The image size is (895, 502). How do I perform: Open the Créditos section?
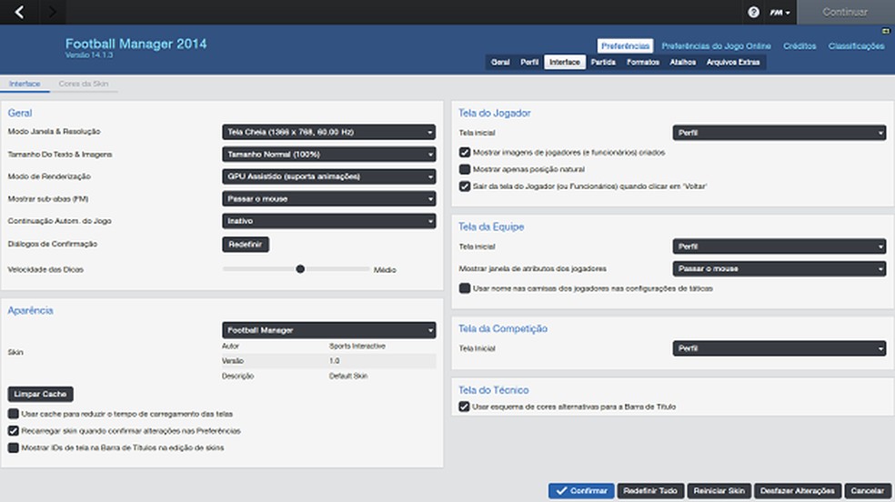pos(799,45)
